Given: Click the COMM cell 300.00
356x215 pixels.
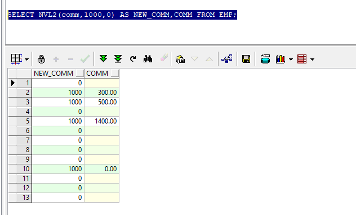Looking at the screenshot, I should tap(101, 93).
